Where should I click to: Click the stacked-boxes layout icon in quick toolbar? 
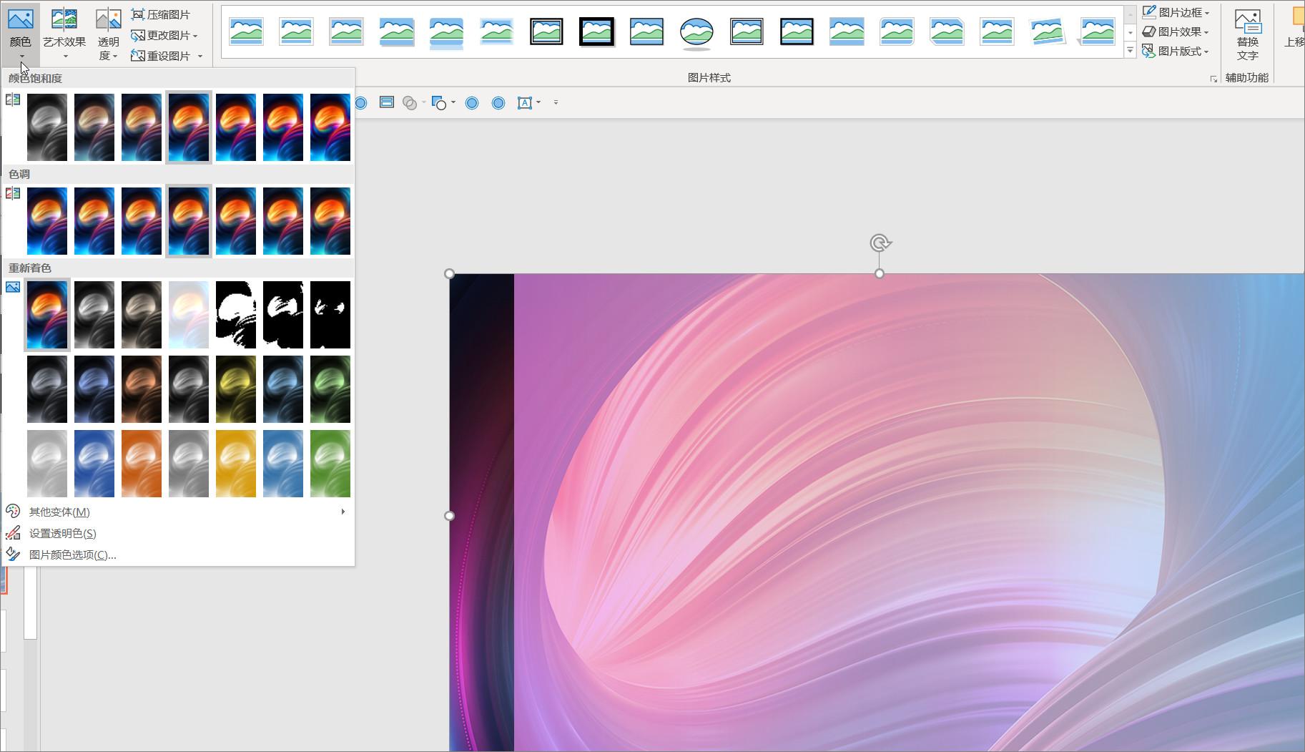click(x=387, y=102)
